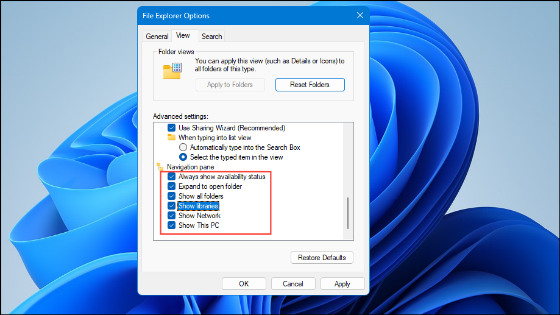This screenshot has width=560, height=315.
Task: Toggle Use Sharing Wizard checkbox
Action: click(x=171, y=128)
